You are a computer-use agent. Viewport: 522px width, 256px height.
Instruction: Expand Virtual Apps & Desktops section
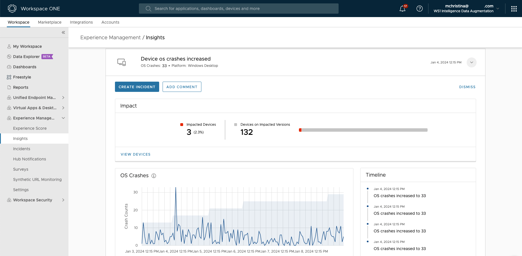(x=63, y=108)
